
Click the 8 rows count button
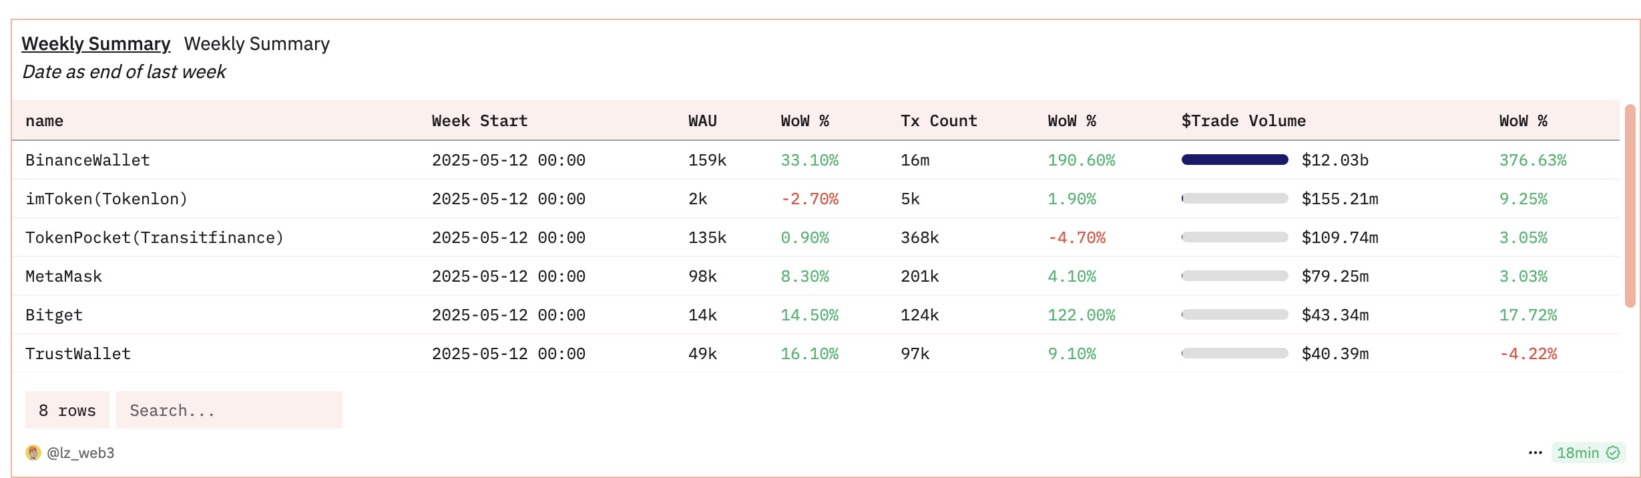[x=67, y=410]
